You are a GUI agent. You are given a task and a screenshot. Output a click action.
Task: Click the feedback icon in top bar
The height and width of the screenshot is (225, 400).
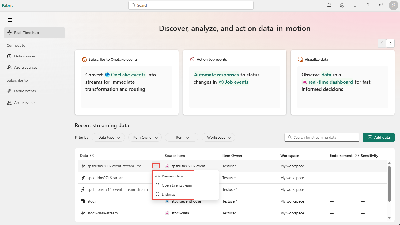pos(381,5)
